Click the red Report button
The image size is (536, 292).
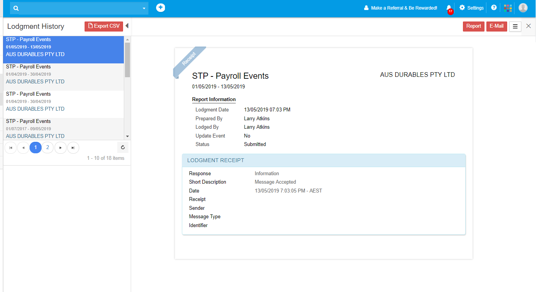point(473,27)
